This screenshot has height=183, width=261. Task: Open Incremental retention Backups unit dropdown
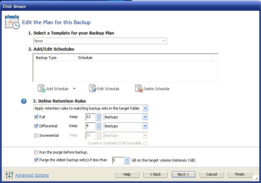click(x=145, y=135)
